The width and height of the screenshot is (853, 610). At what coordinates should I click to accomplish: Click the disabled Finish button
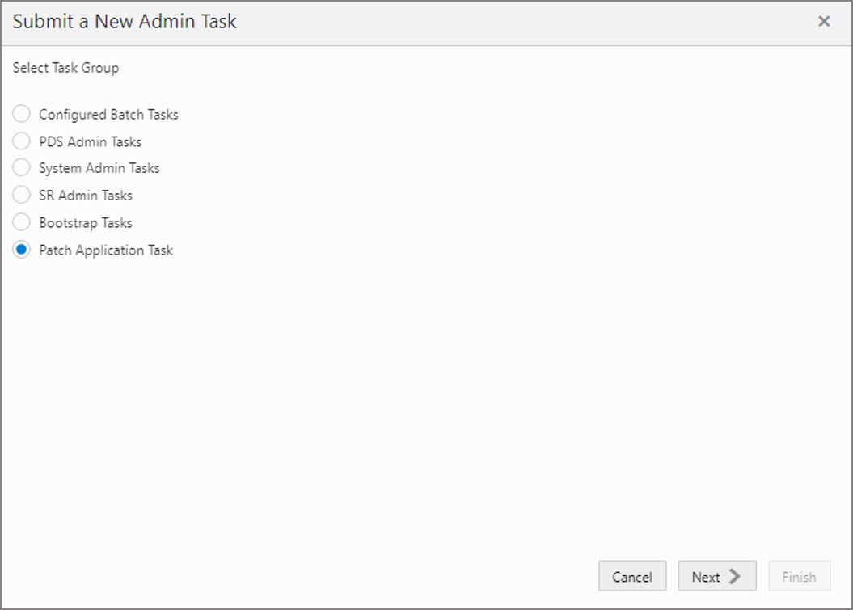click(799, 576)
